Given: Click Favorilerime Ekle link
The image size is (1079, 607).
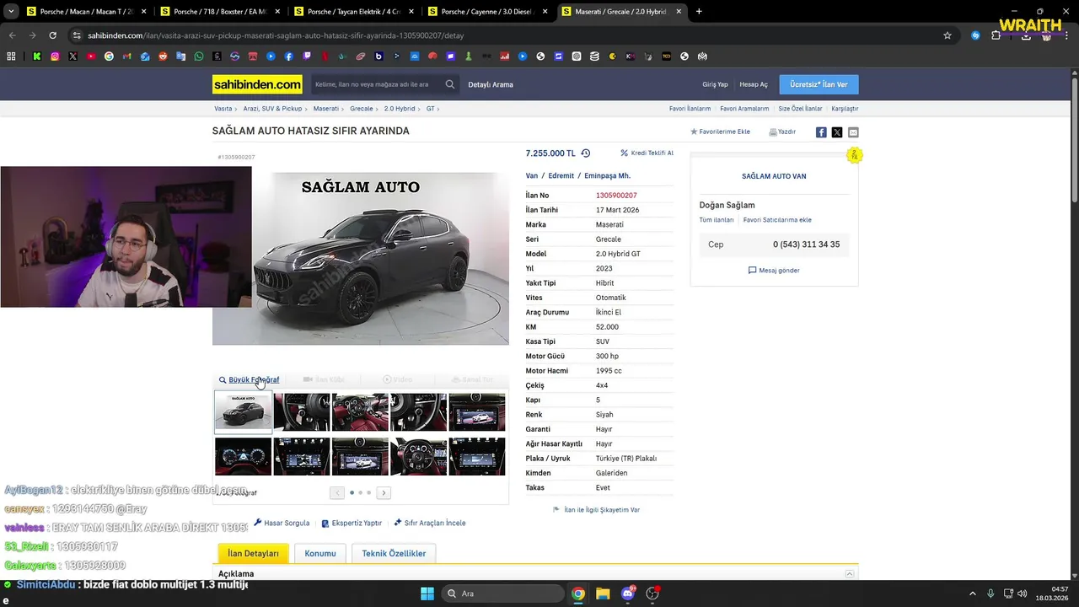Looking at the screenshot, I should pyautogui.click(x=720, y=132).
